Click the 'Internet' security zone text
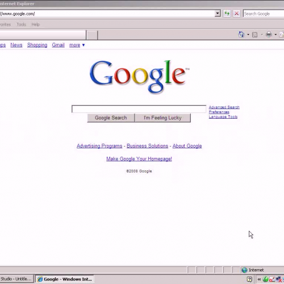 pos(256,270)
